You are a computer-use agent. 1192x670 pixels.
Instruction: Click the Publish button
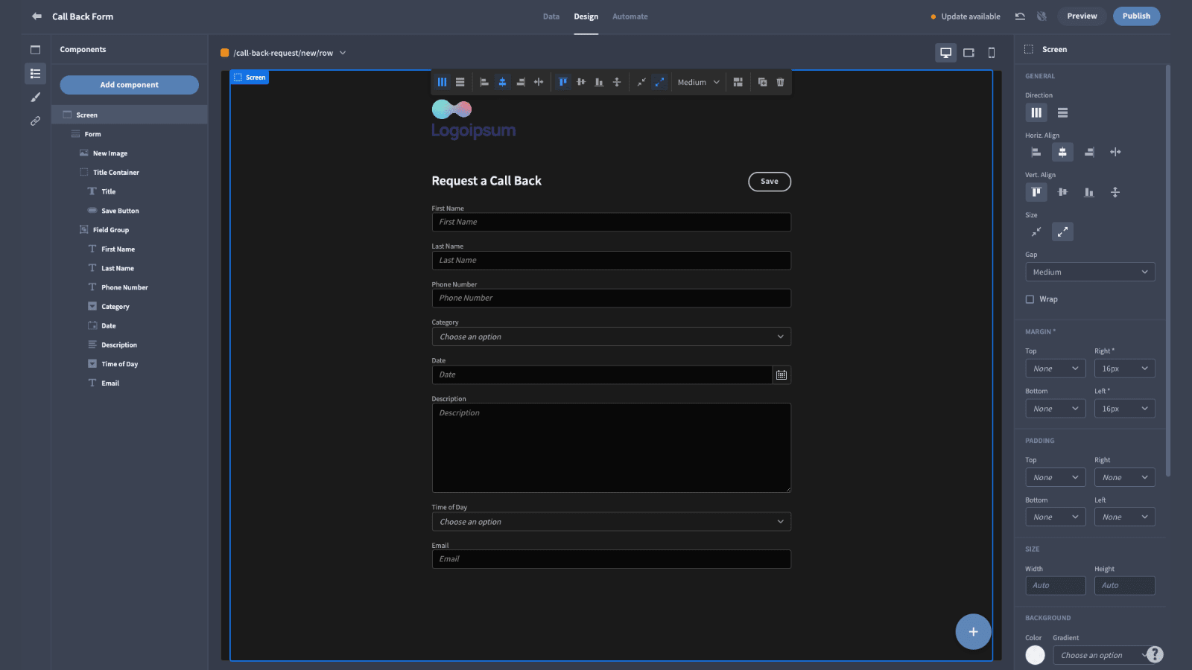pos(1136,16)
